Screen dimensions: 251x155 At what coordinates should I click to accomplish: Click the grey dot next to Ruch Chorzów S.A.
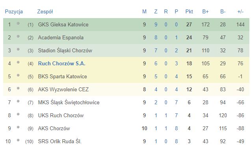point(18,62)
